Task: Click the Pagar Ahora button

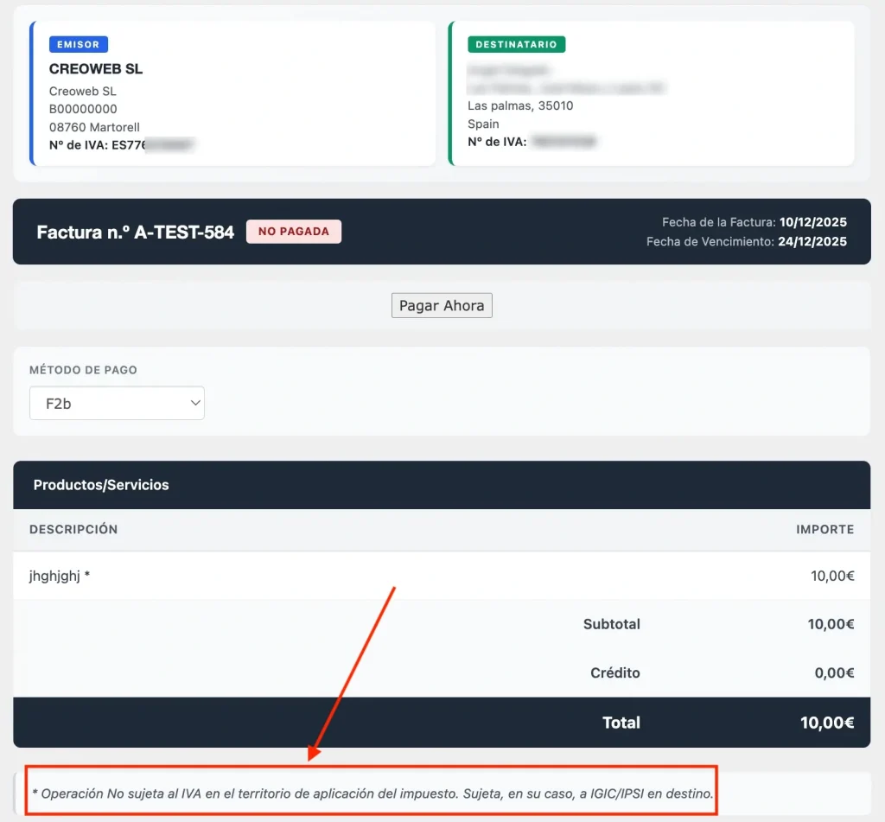Action: point(442,306)
